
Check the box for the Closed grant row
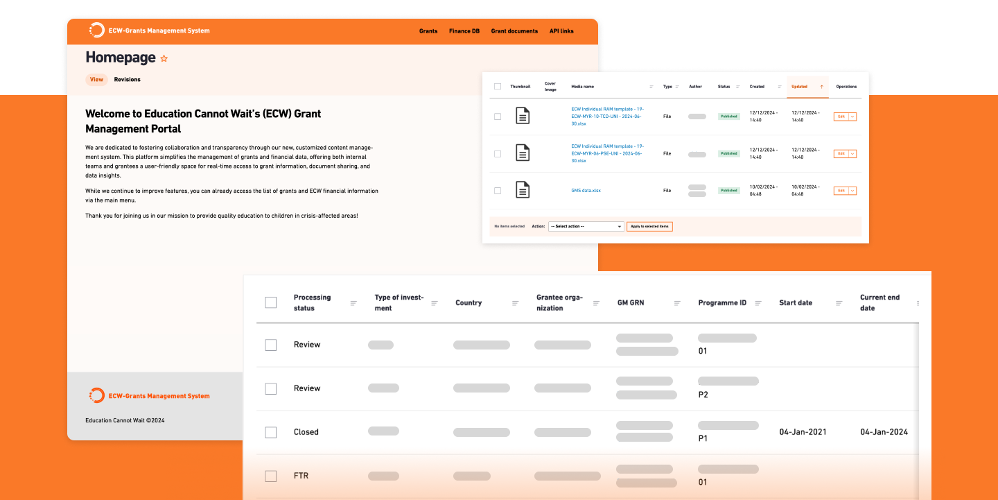(271, 432)
